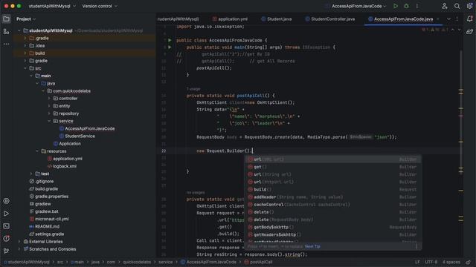Open the Run tool window icon
This screenshot has width=476, height=267.
click(6, 214)
